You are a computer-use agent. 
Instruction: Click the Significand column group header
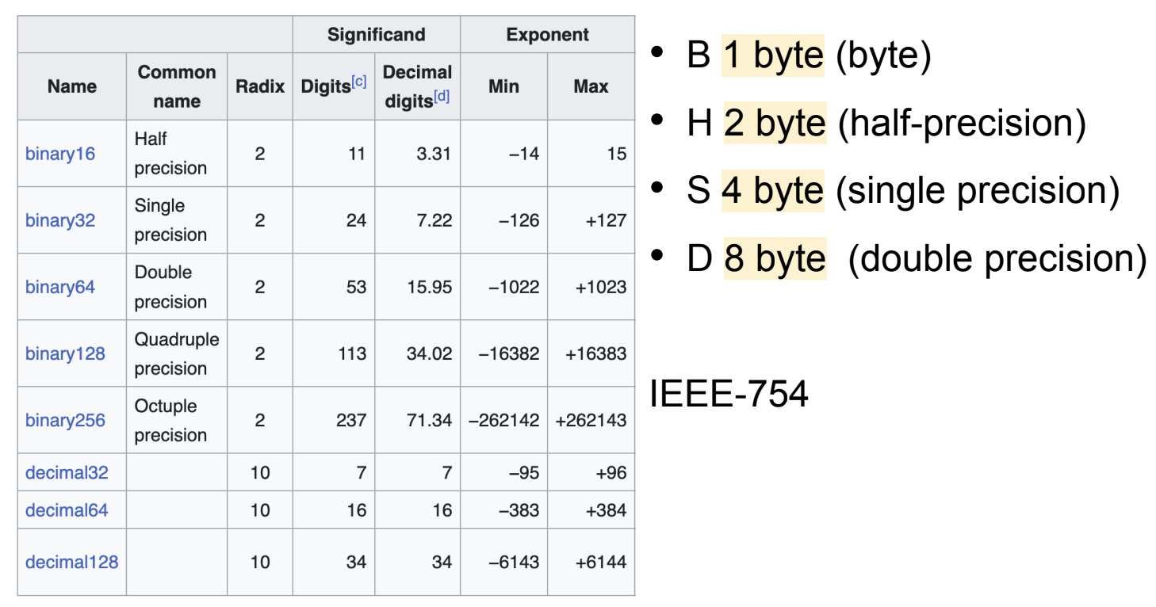tap(377, 35)
